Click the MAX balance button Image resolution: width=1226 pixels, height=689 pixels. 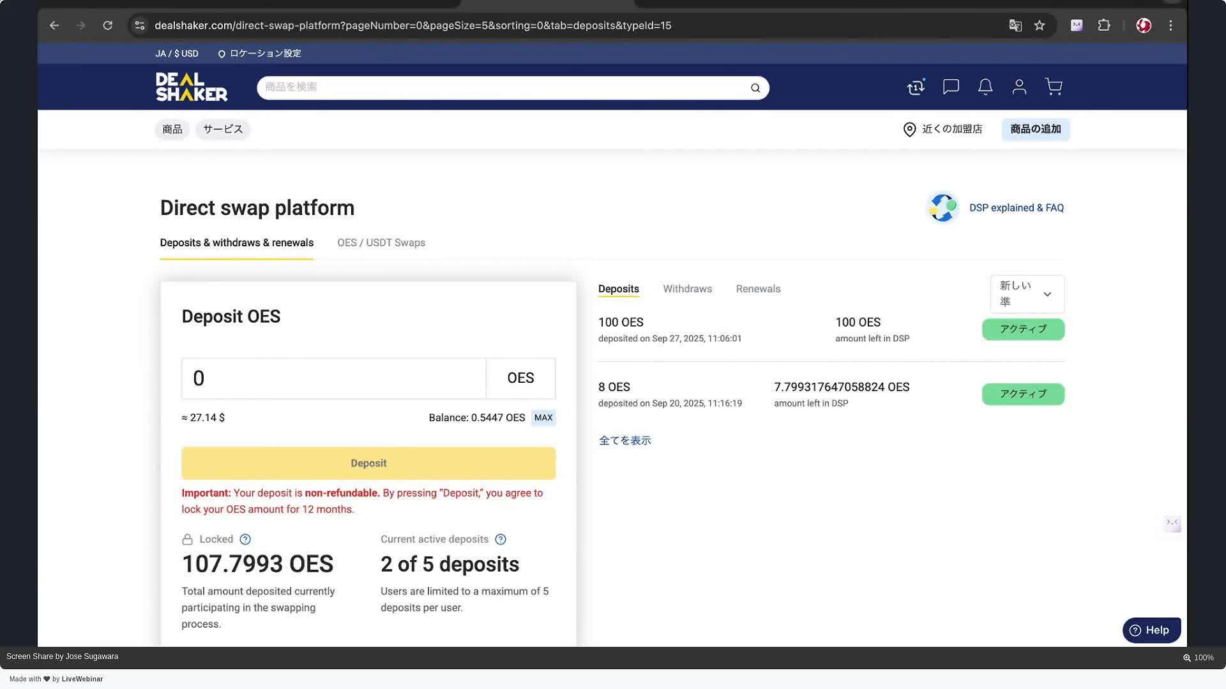point(543,418)
